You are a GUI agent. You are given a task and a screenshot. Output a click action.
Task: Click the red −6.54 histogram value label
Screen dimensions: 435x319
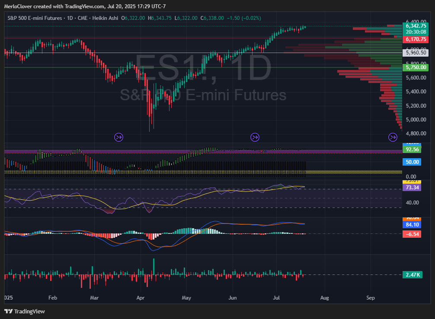[x=412, y=234]
